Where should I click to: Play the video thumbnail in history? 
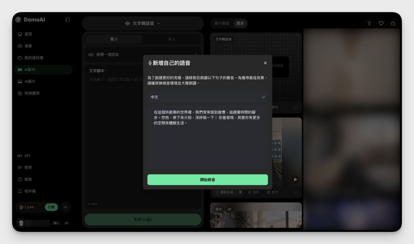click(x=295, y=180)
